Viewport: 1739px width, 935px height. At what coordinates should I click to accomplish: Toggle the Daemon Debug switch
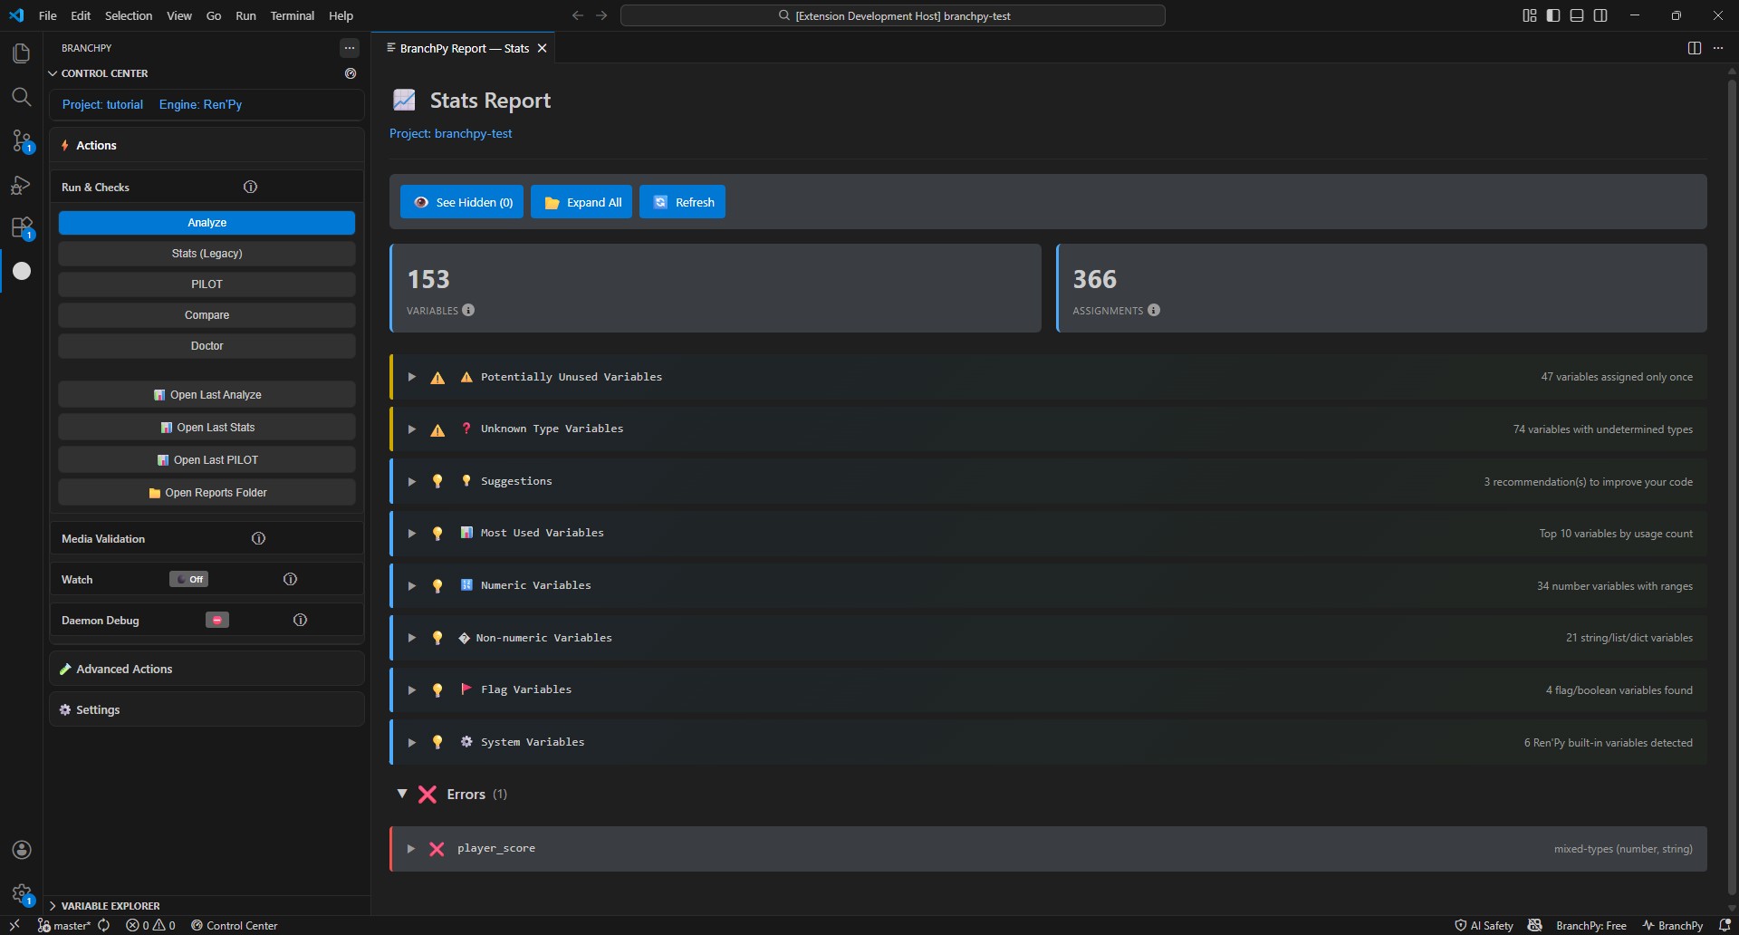[217, 620]
